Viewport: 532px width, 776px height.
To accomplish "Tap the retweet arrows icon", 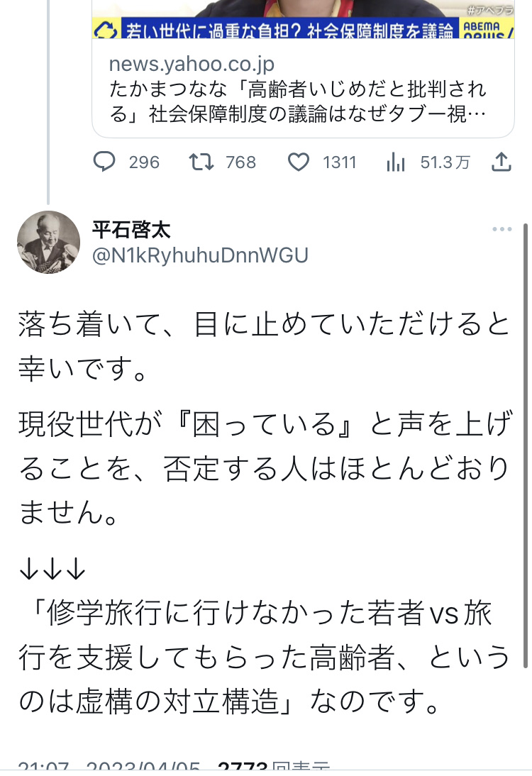I will click(201, 162).
